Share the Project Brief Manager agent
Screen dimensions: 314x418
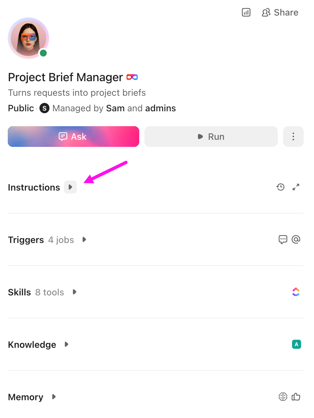click(x=280, y=12)
